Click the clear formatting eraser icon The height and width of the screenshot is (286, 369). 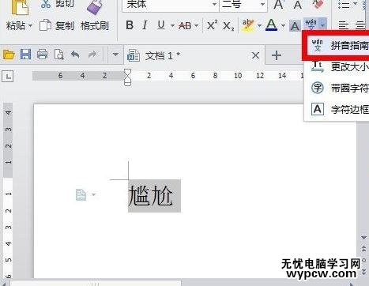(318, 4)
